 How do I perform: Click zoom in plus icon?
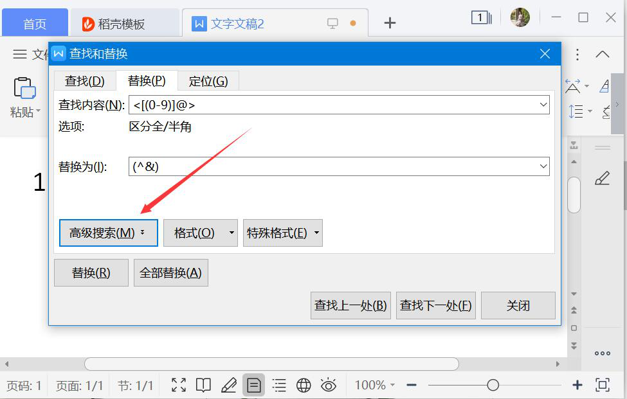[x=577, y=385]
